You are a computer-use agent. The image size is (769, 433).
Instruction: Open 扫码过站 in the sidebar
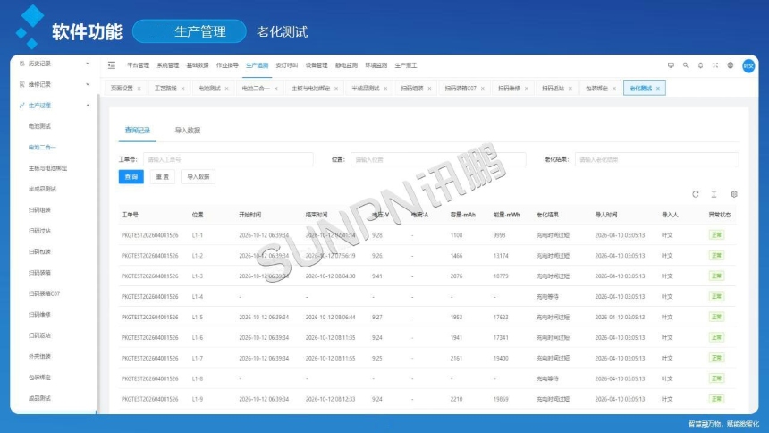click(x=39, y=231)
